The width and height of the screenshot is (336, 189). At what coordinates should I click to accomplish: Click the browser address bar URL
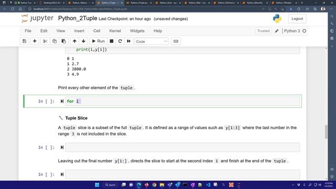pyautogui.click(x=80, y=9)
